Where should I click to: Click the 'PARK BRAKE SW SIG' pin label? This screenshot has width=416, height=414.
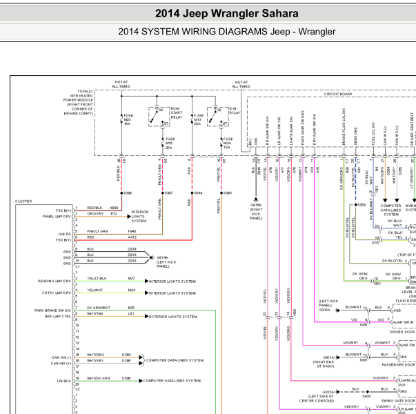click(x=53, y=310)
